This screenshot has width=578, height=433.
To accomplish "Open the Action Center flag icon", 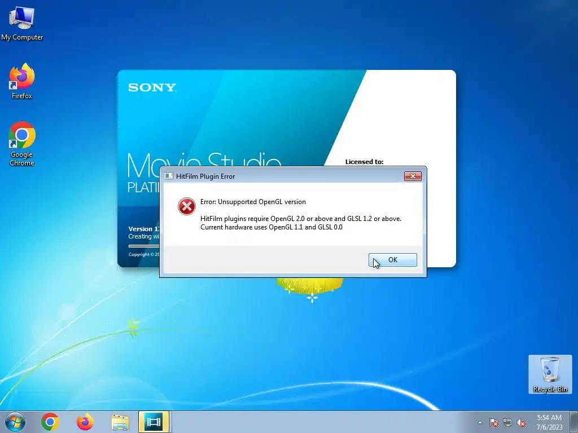I will [494, 422].
